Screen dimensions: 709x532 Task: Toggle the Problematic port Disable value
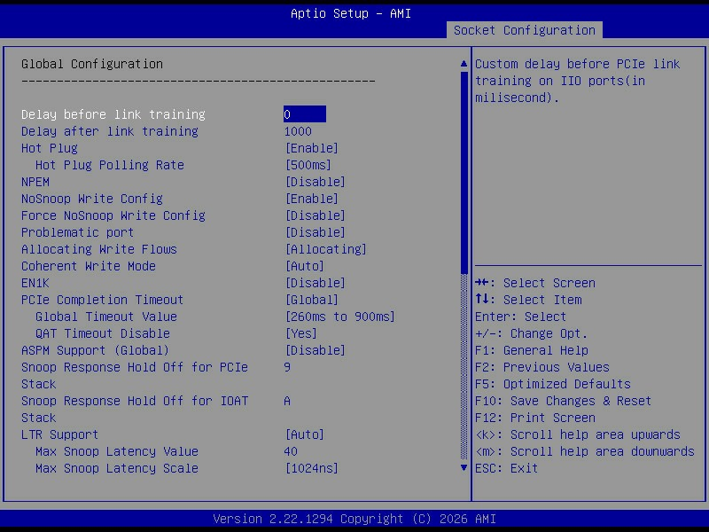[316, 232]
